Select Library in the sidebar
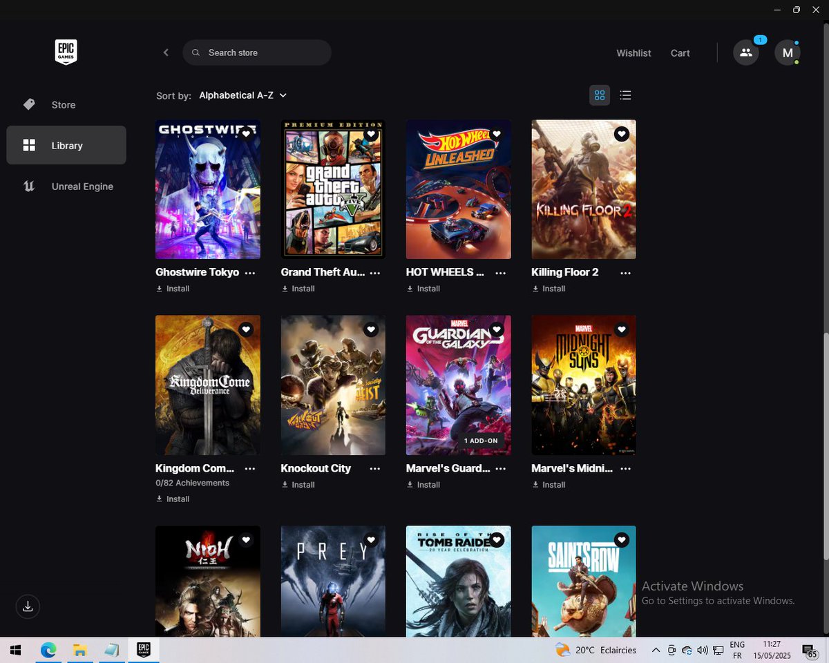This screenshot has height=663, width=829. point(66,145)
